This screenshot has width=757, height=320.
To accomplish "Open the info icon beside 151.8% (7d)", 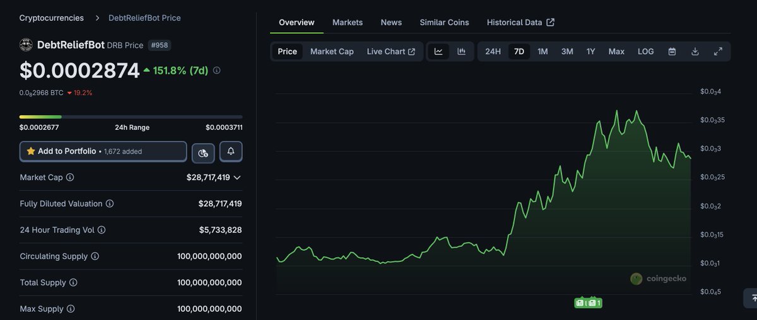I will coord(217,71).
